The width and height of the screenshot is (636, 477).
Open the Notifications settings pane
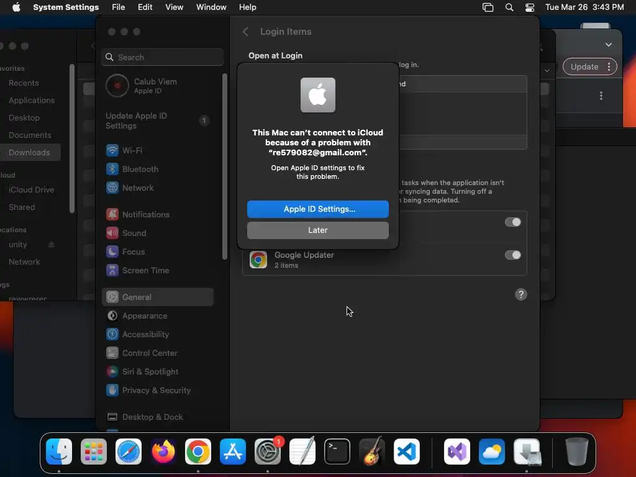tap(158, 214)
